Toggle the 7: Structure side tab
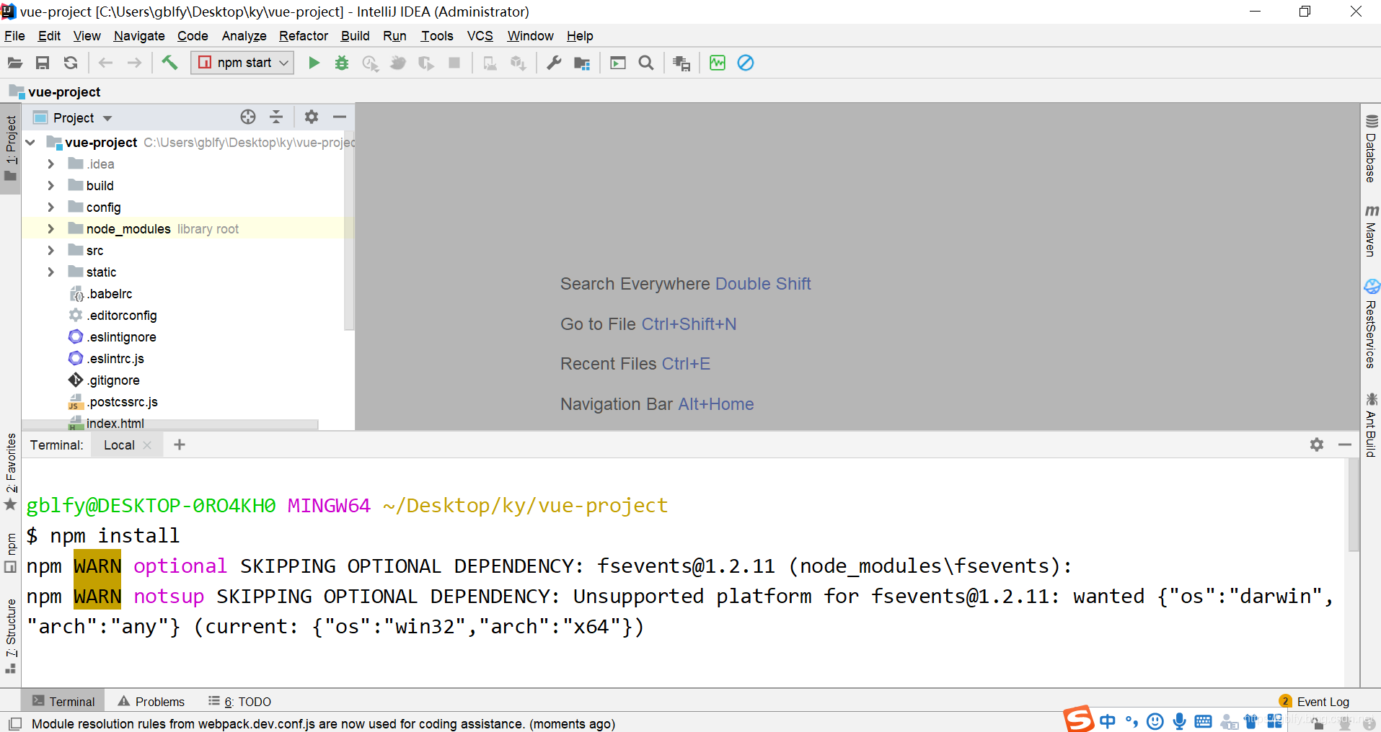This screenshot has height=732, width=1381. pyautogui.click(x=10, y=636)
